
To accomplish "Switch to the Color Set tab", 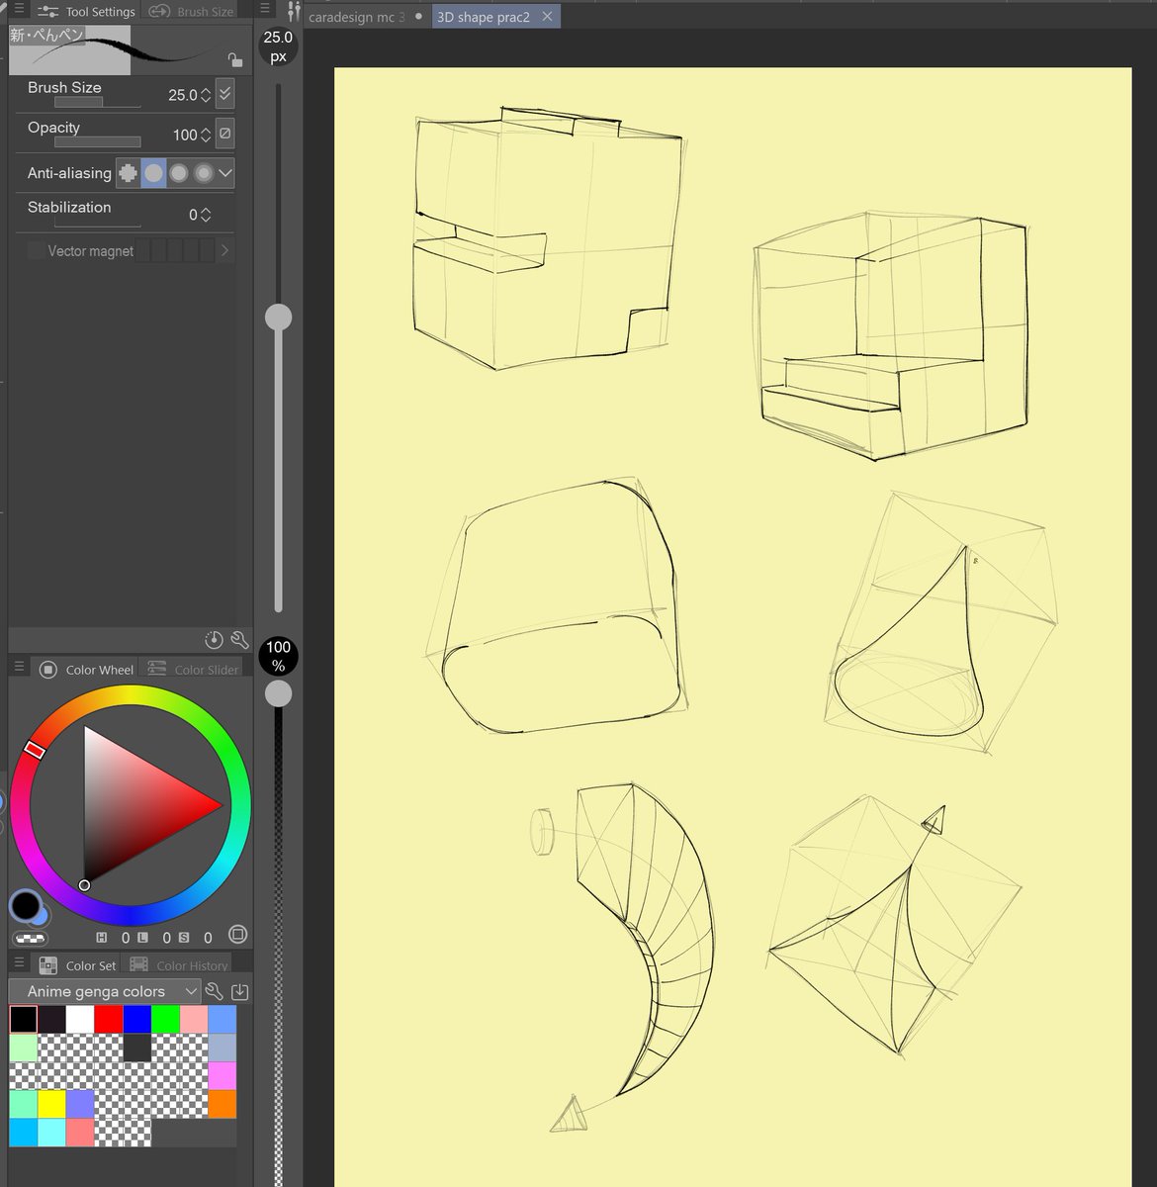I will point(77,965).
